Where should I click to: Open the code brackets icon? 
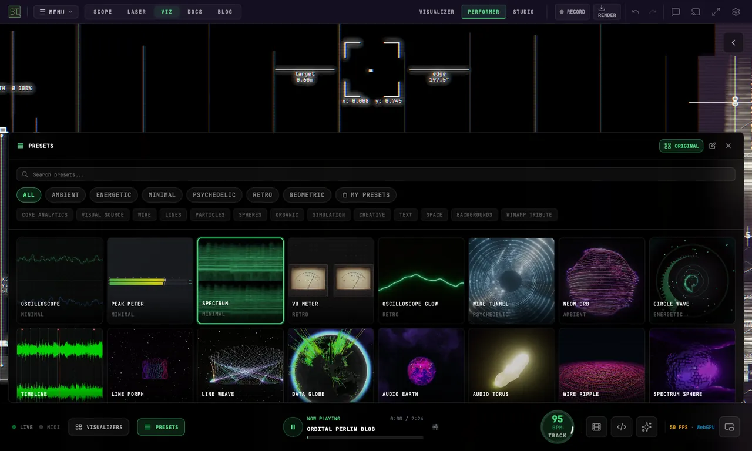point(622,427)
